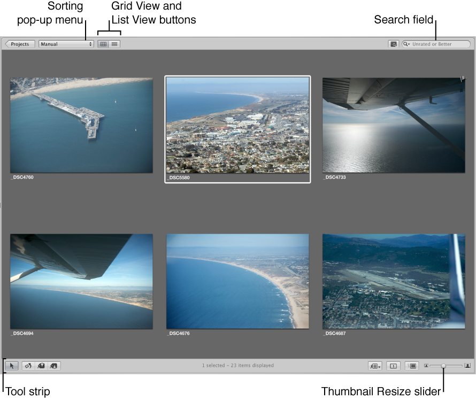Select the arrow Selection tool

pos(12,366)
